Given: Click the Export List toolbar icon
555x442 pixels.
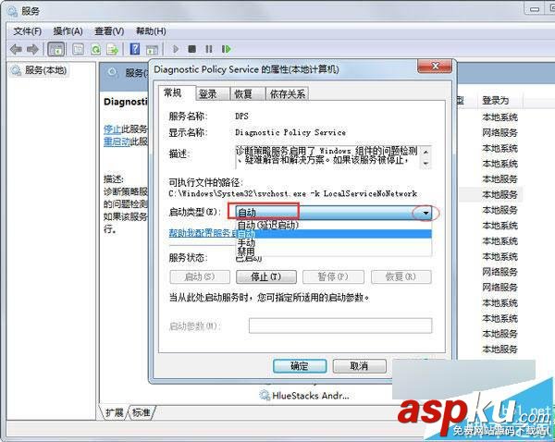Looking at the screenshot, I should [x=113, y=49].
